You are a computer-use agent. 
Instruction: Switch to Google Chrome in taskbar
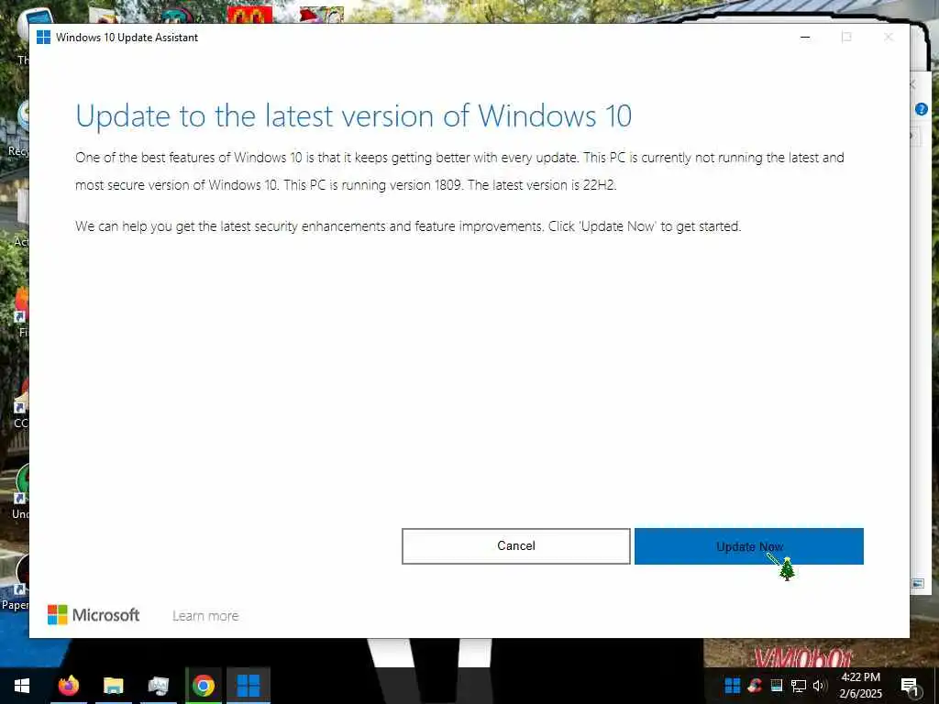click(204, 686)
